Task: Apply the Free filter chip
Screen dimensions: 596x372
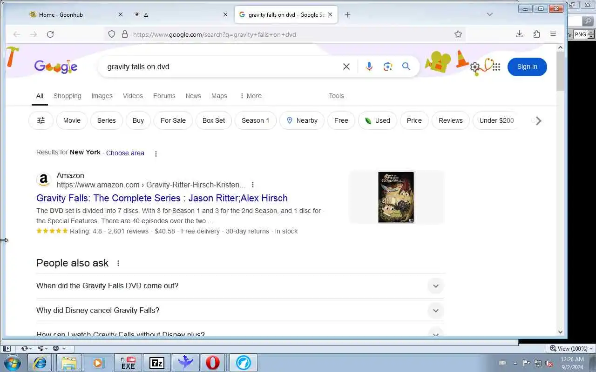Action: pos(341,120)
